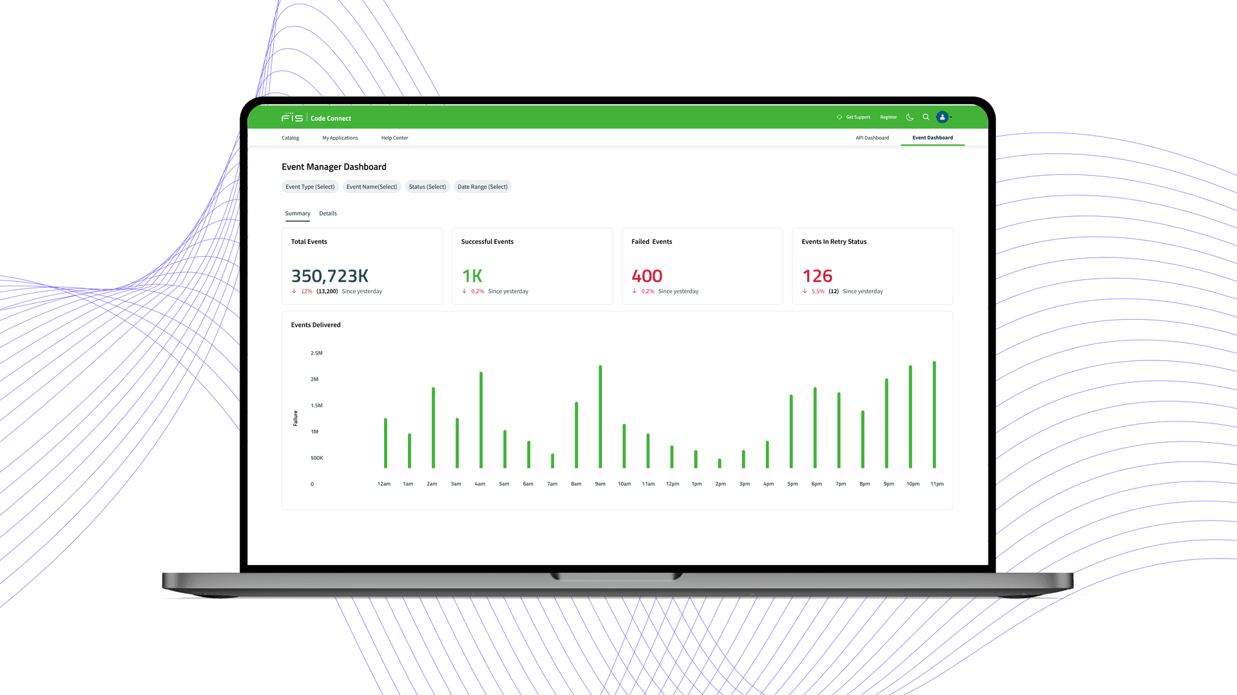Viewport: 1237px width, 695px height.
Task: Expand the account menu caret beside avatar
Action: pos(951,117)
